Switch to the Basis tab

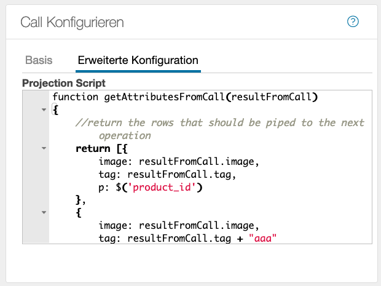tap(39, 60)
